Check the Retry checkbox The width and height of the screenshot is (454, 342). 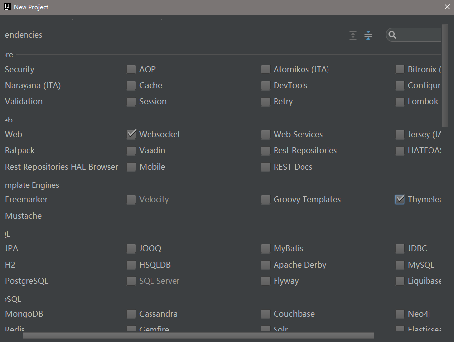(x=266, y=102)
